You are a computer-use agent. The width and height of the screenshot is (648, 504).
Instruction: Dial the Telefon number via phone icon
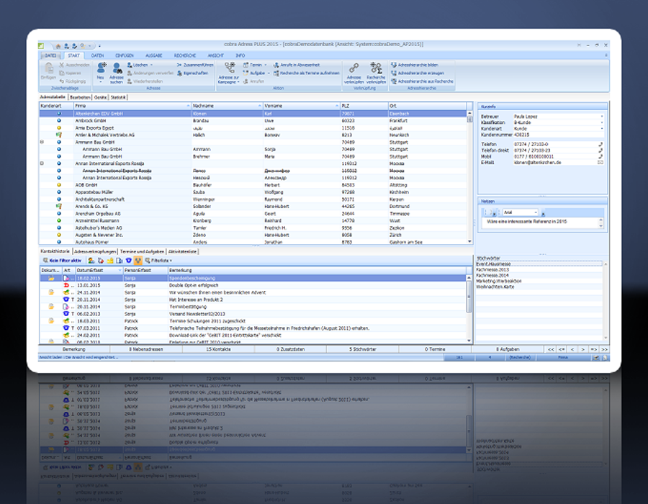tap(600, 144)
